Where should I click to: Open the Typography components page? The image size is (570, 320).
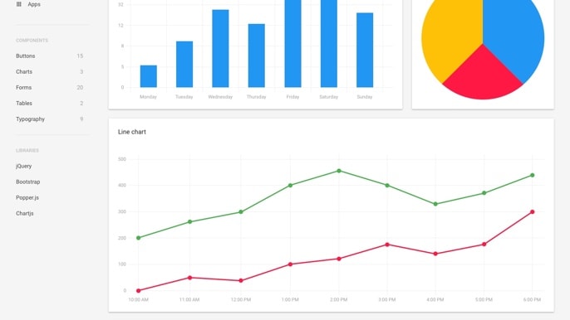pyautogui.click(x=30, y=119)
